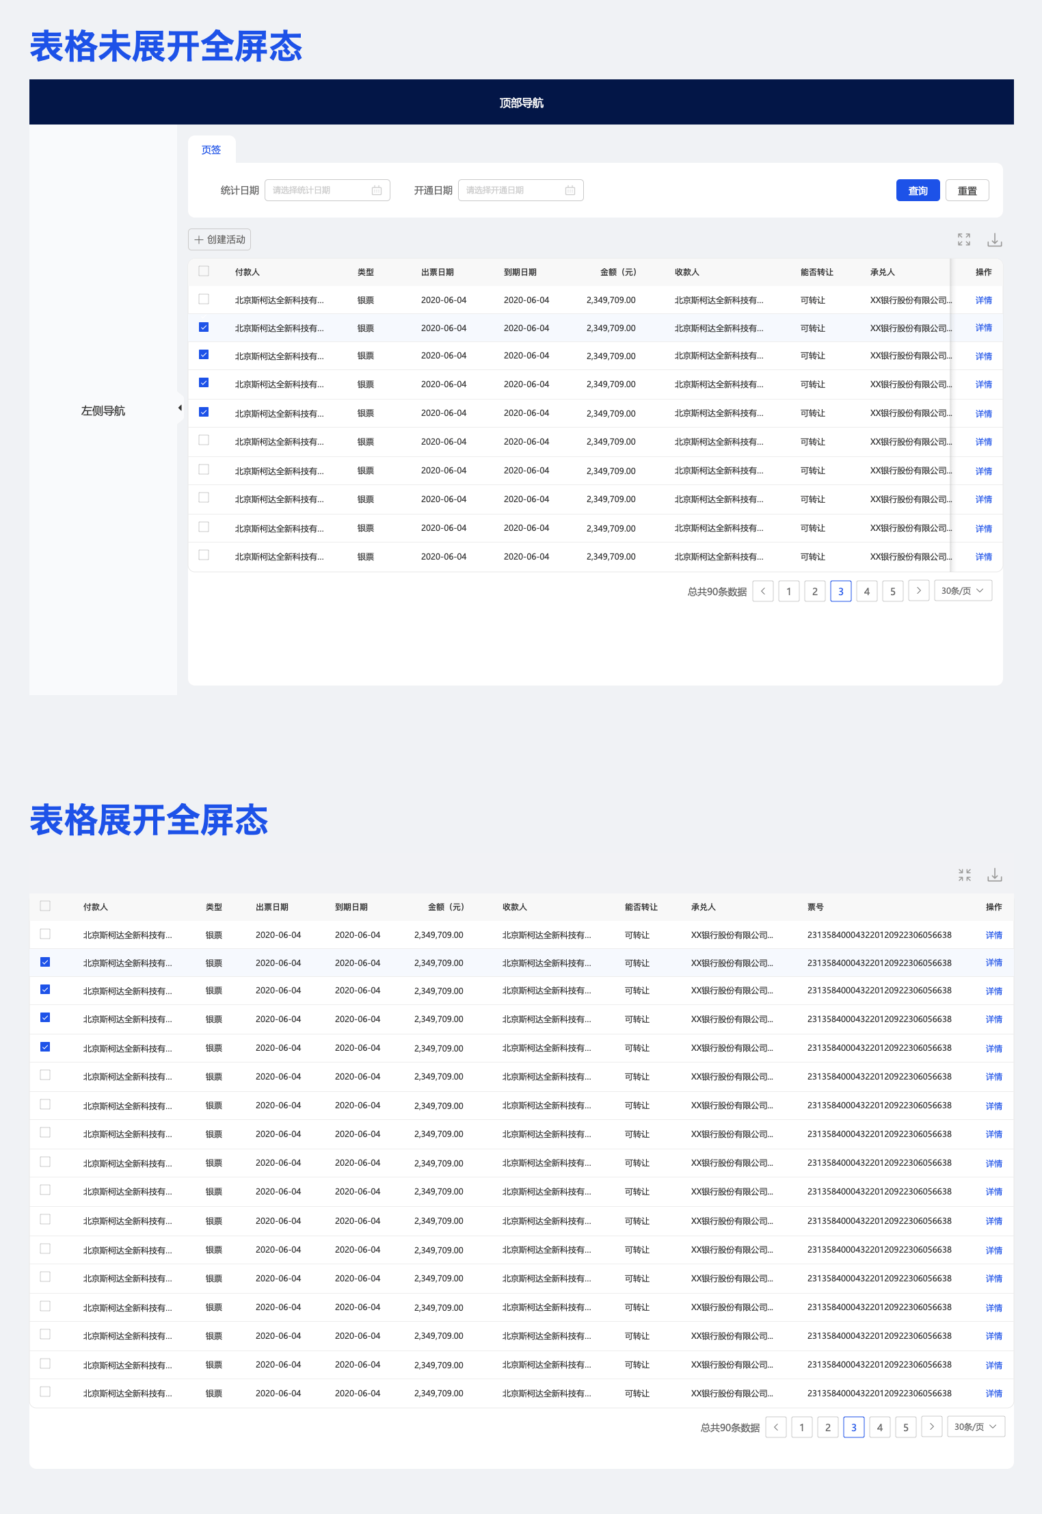Uncheck the second row checkbox in lower table
The width and height of the screenshot is (1042, 1514).
(45, 962)
